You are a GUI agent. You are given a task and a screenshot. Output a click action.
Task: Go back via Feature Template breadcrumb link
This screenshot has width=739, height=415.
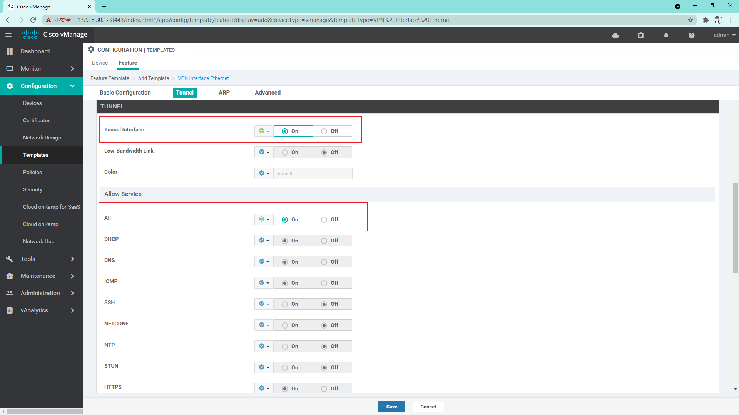point(109,78)
